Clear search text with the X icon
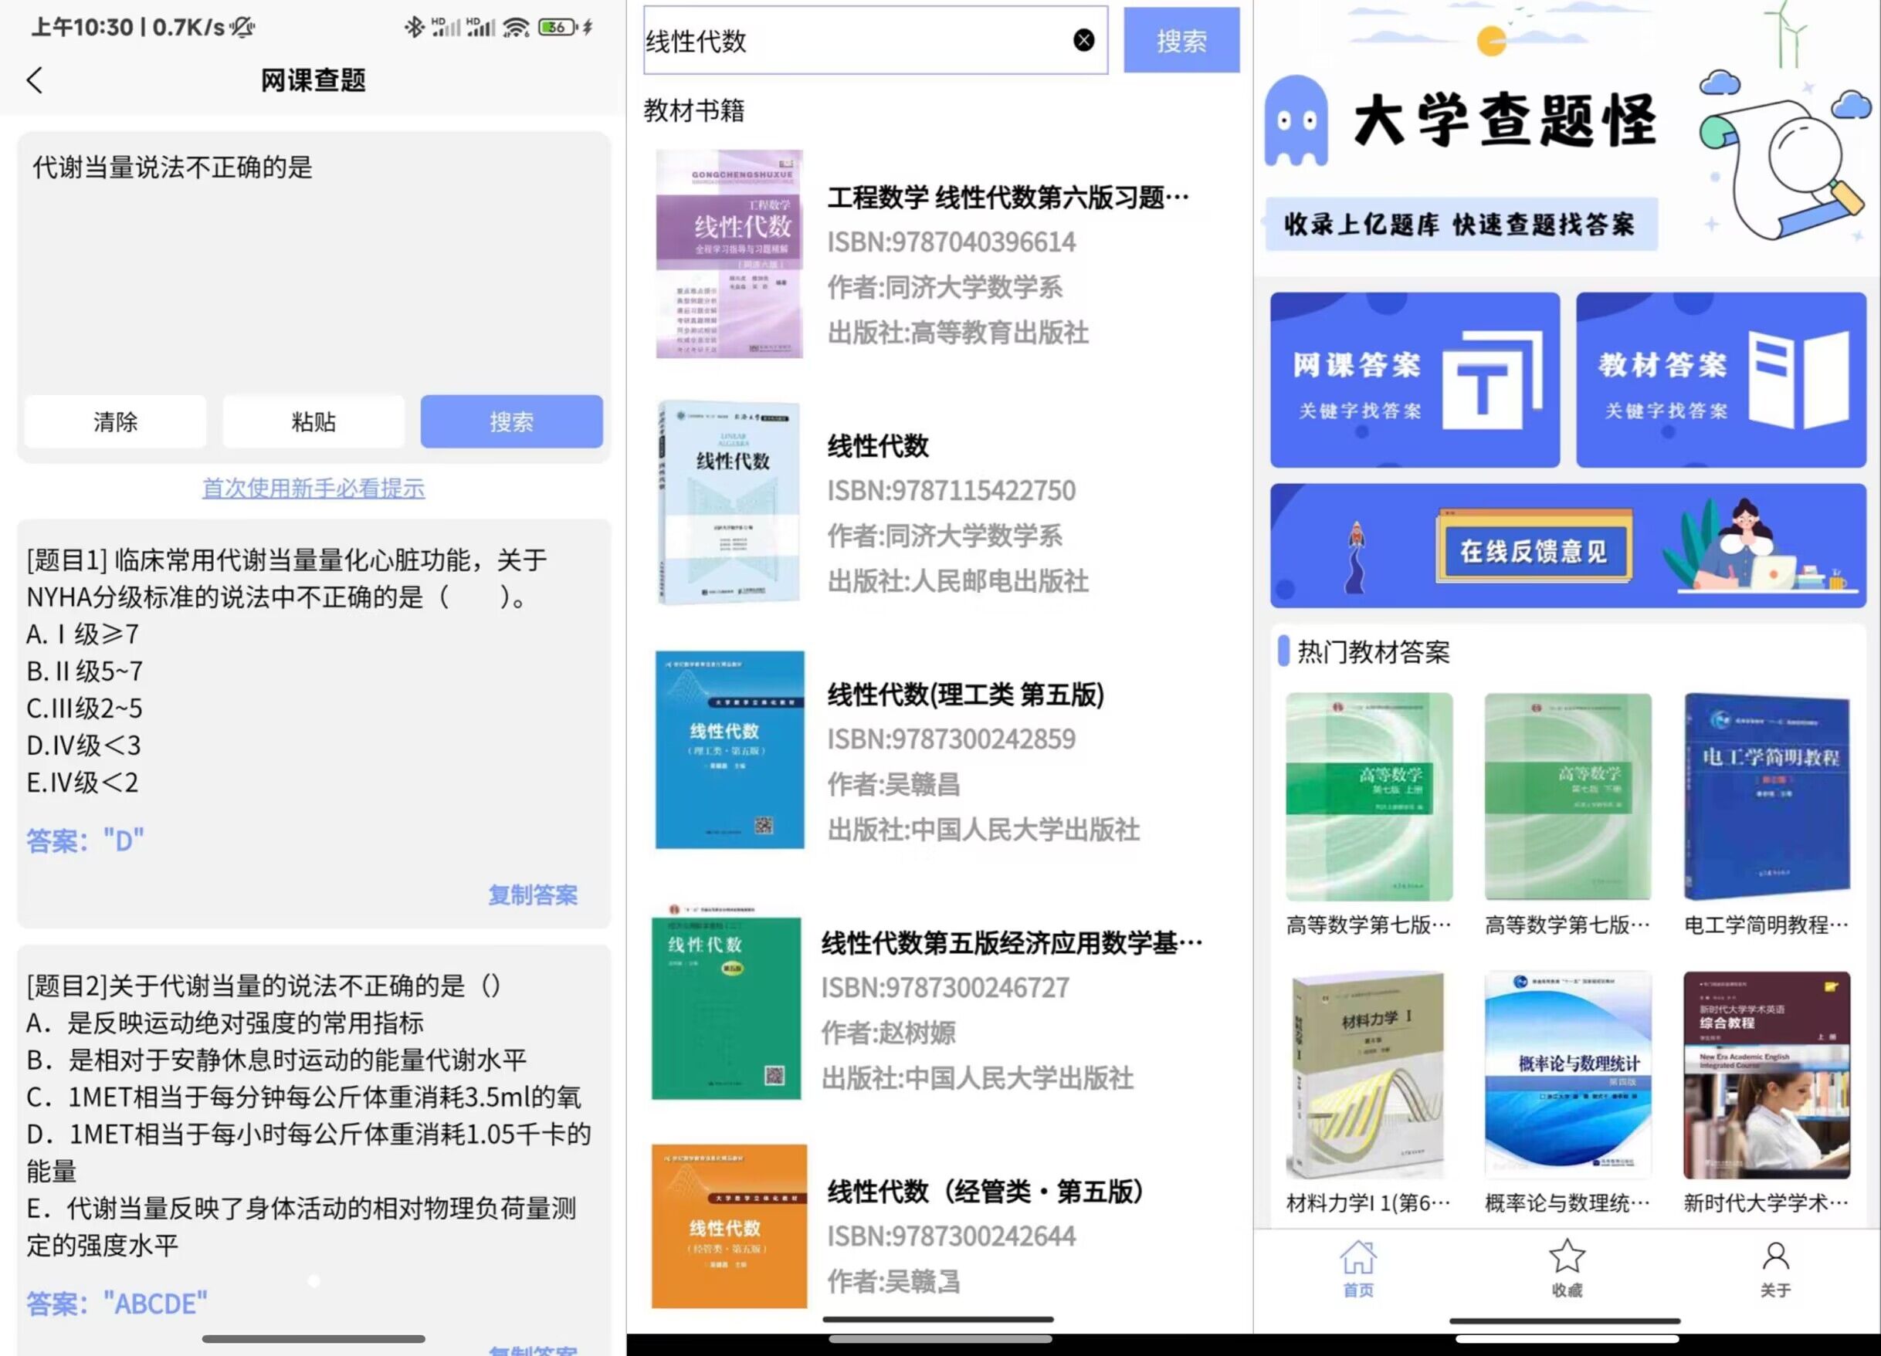Screen dimensions: 1881x1356 click(1083, 41)
